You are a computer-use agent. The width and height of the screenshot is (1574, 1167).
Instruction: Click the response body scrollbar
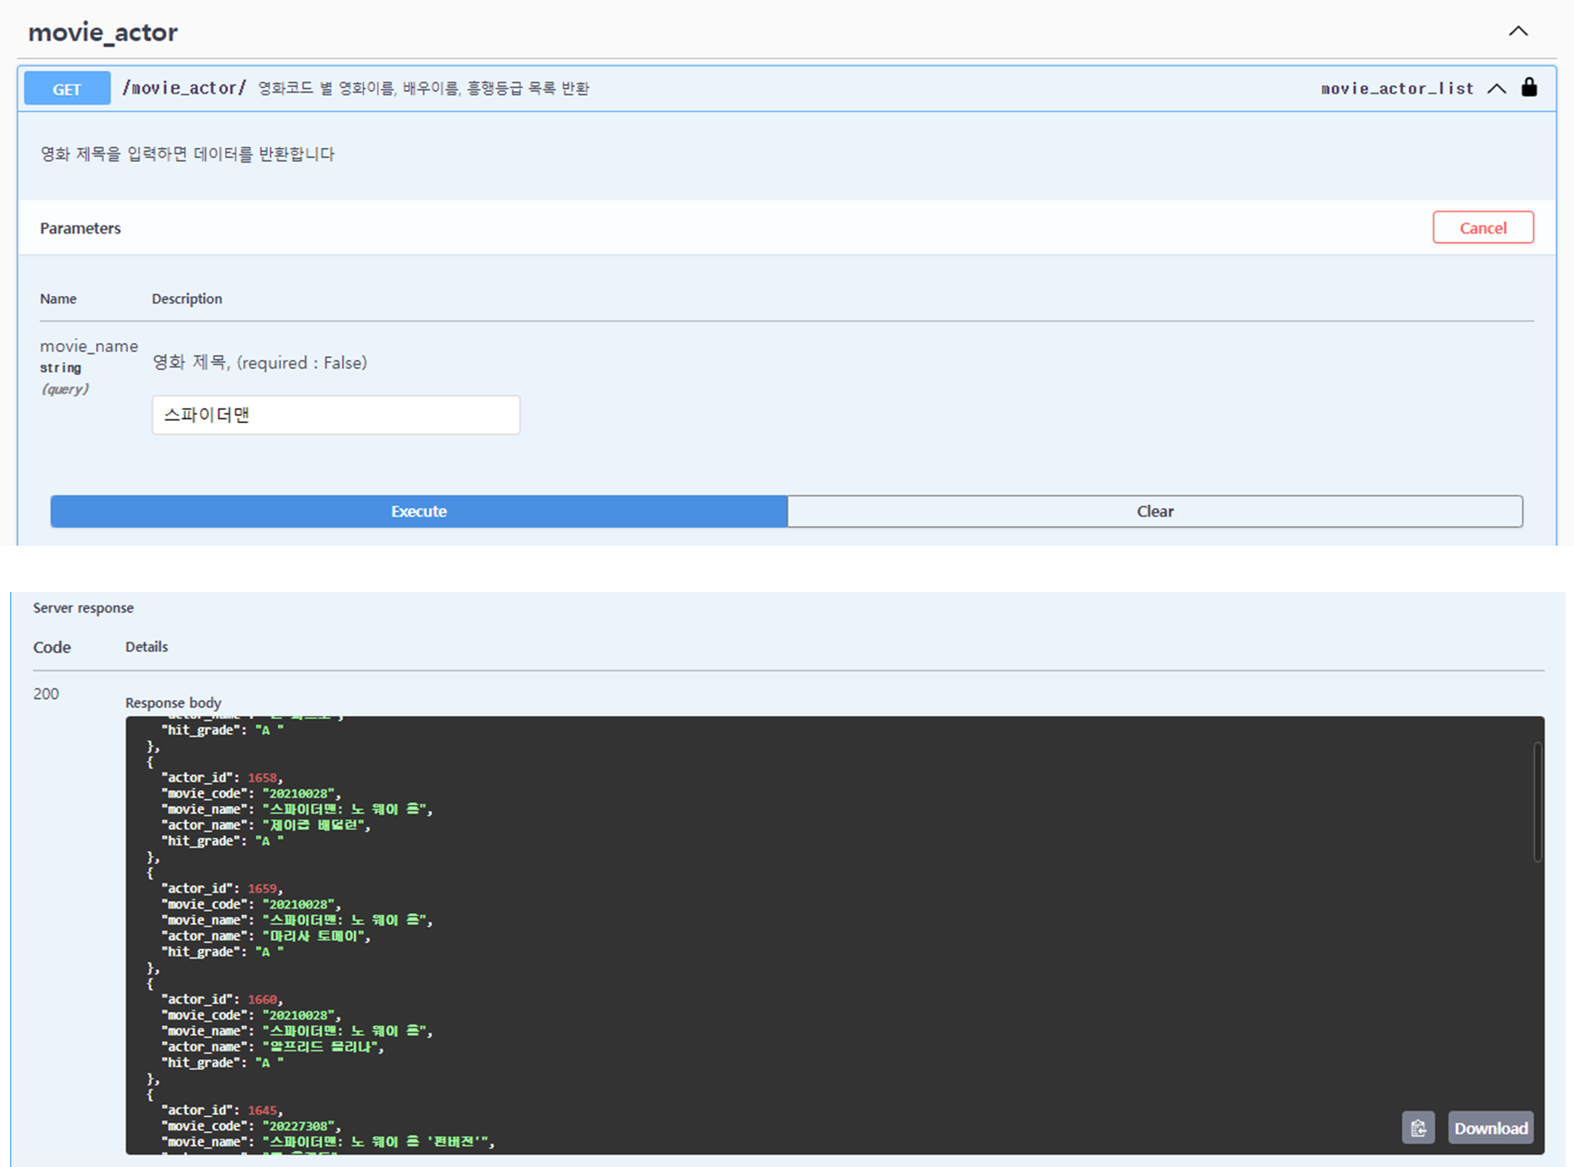coord(1537,802)
